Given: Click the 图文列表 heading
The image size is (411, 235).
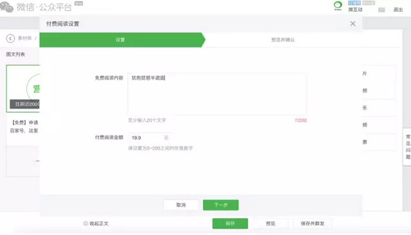Looking at the screenshot, I should [x=15, y=55].
